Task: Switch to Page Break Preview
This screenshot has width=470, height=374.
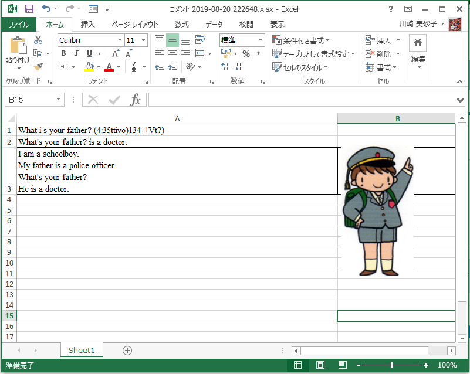Action: tap(343, 365)
